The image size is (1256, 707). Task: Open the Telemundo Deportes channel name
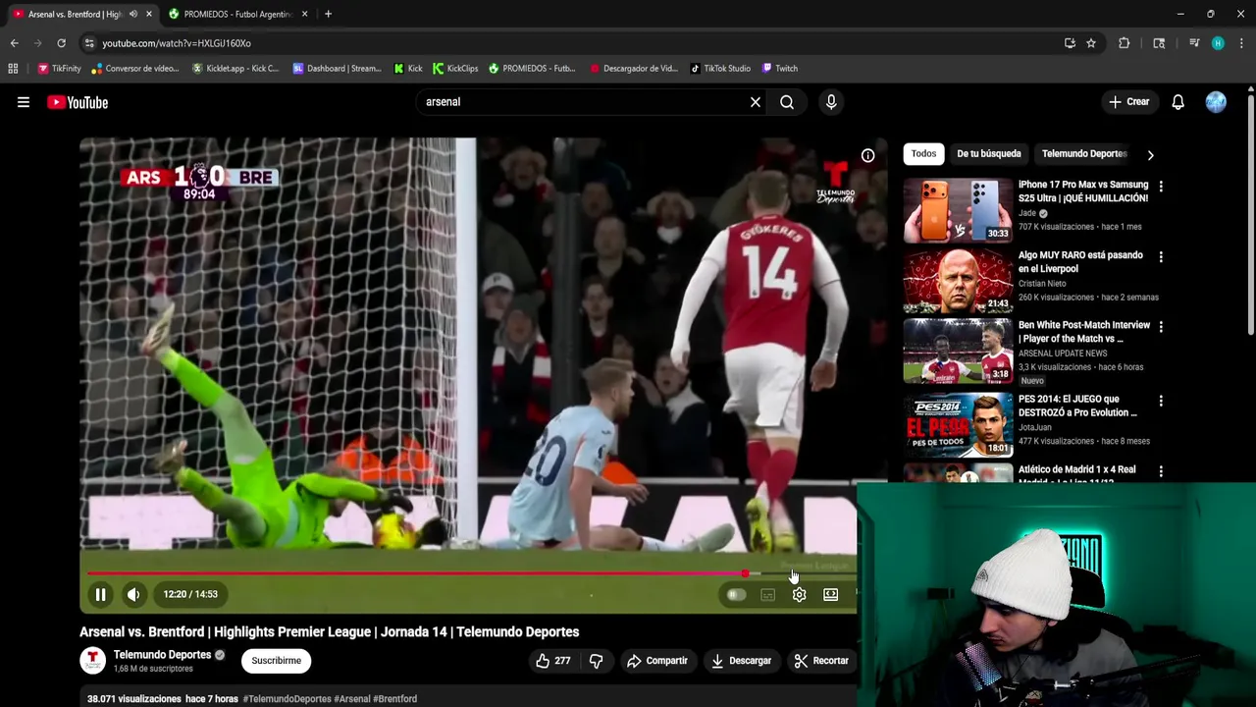point(162,655)
